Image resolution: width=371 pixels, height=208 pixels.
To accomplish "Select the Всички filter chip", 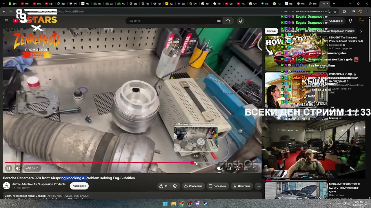I will point(271,31).
